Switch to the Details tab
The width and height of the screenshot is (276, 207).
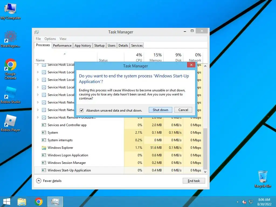pos(123,45)
